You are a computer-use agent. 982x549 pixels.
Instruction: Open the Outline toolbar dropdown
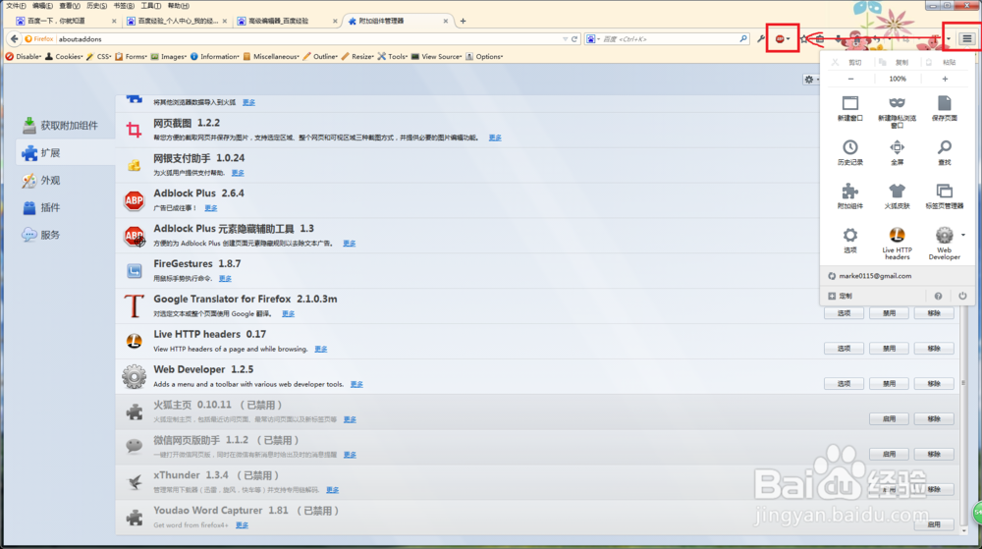(x=321, y=56)
